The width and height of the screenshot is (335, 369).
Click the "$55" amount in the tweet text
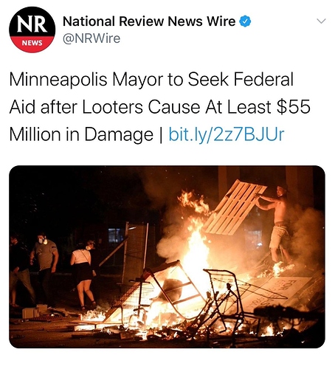tap(293, 107)
